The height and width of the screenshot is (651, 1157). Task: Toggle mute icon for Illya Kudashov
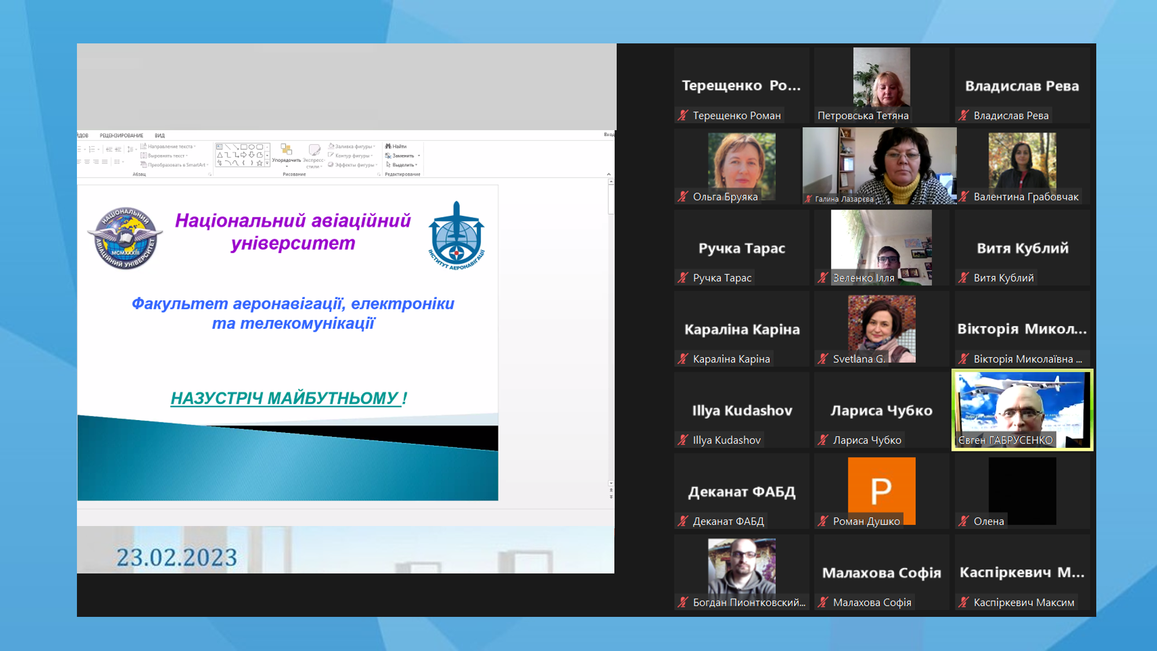coord(683,440)
